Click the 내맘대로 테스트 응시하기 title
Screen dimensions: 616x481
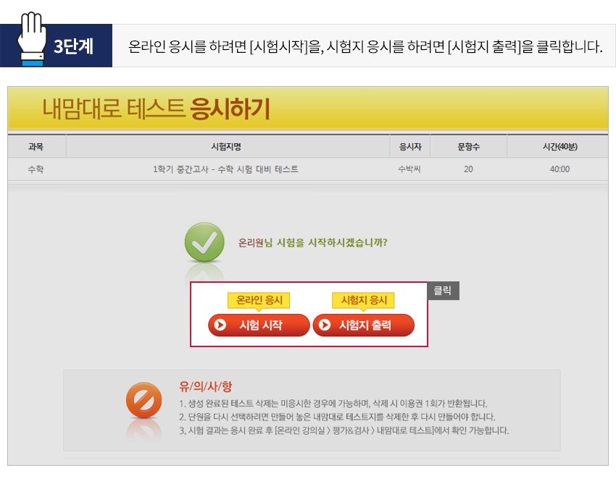coord(156,109)
